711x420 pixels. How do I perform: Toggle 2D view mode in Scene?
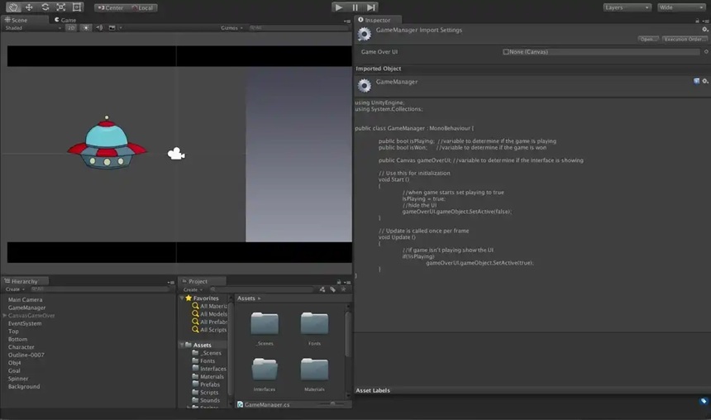click(x=71, y=27)
